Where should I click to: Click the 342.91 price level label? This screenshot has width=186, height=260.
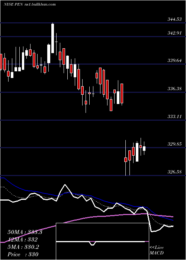[x=174, y=33]
